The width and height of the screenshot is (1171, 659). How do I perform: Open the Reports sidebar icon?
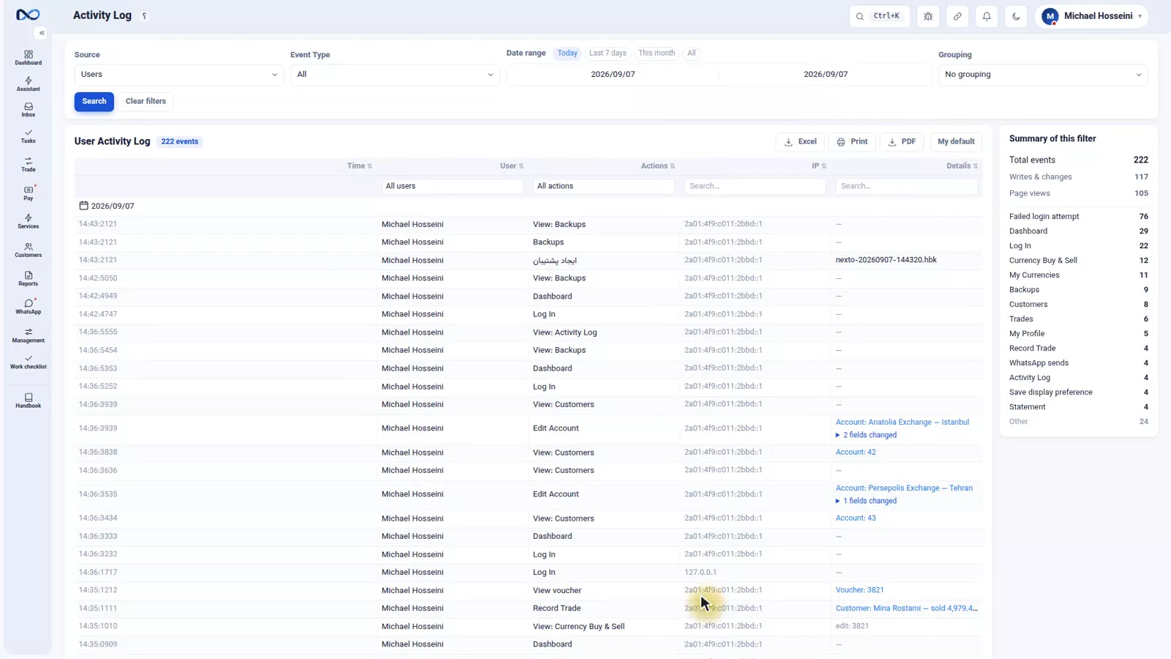tap(28, 279)
